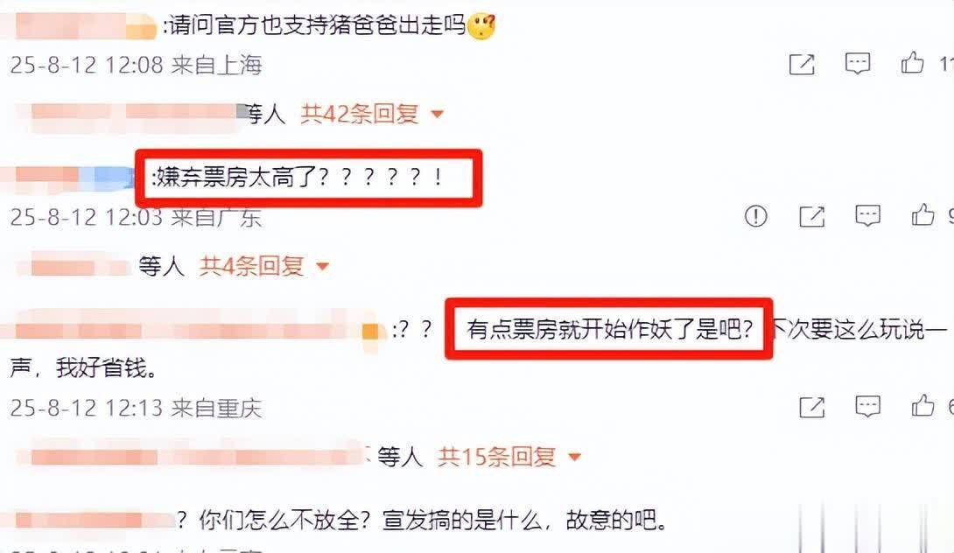Open the 共15条回复 replies link

pos(497,456)
